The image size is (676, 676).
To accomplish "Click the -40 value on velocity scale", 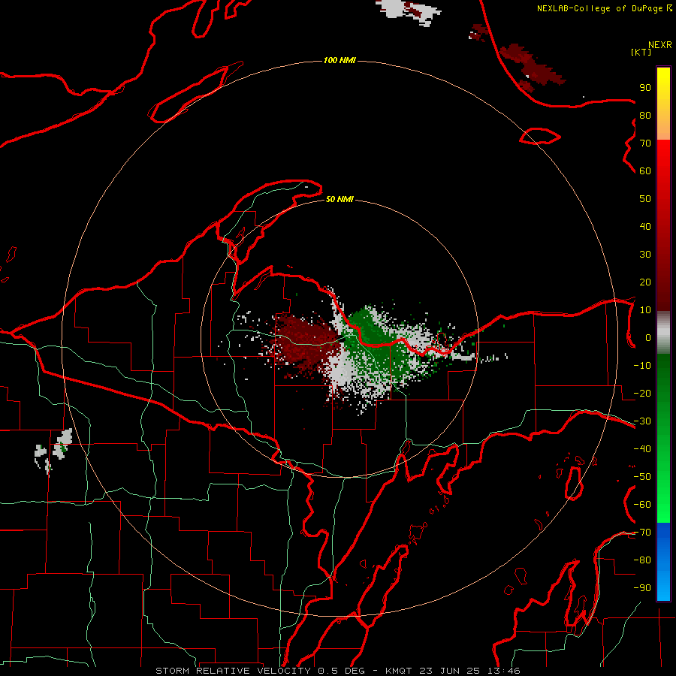I will pyautogui.click(x=642, y=449).
